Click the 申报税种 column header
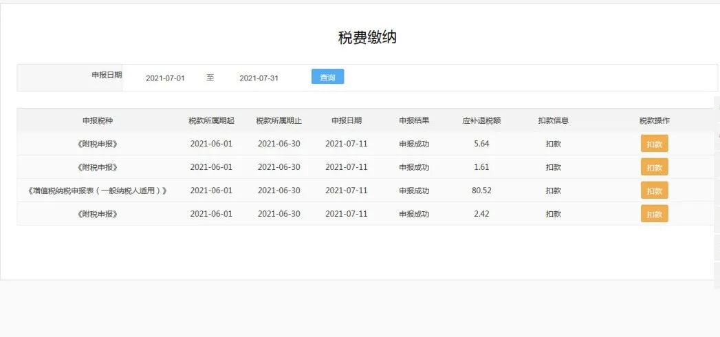 (x=98, y=121)
